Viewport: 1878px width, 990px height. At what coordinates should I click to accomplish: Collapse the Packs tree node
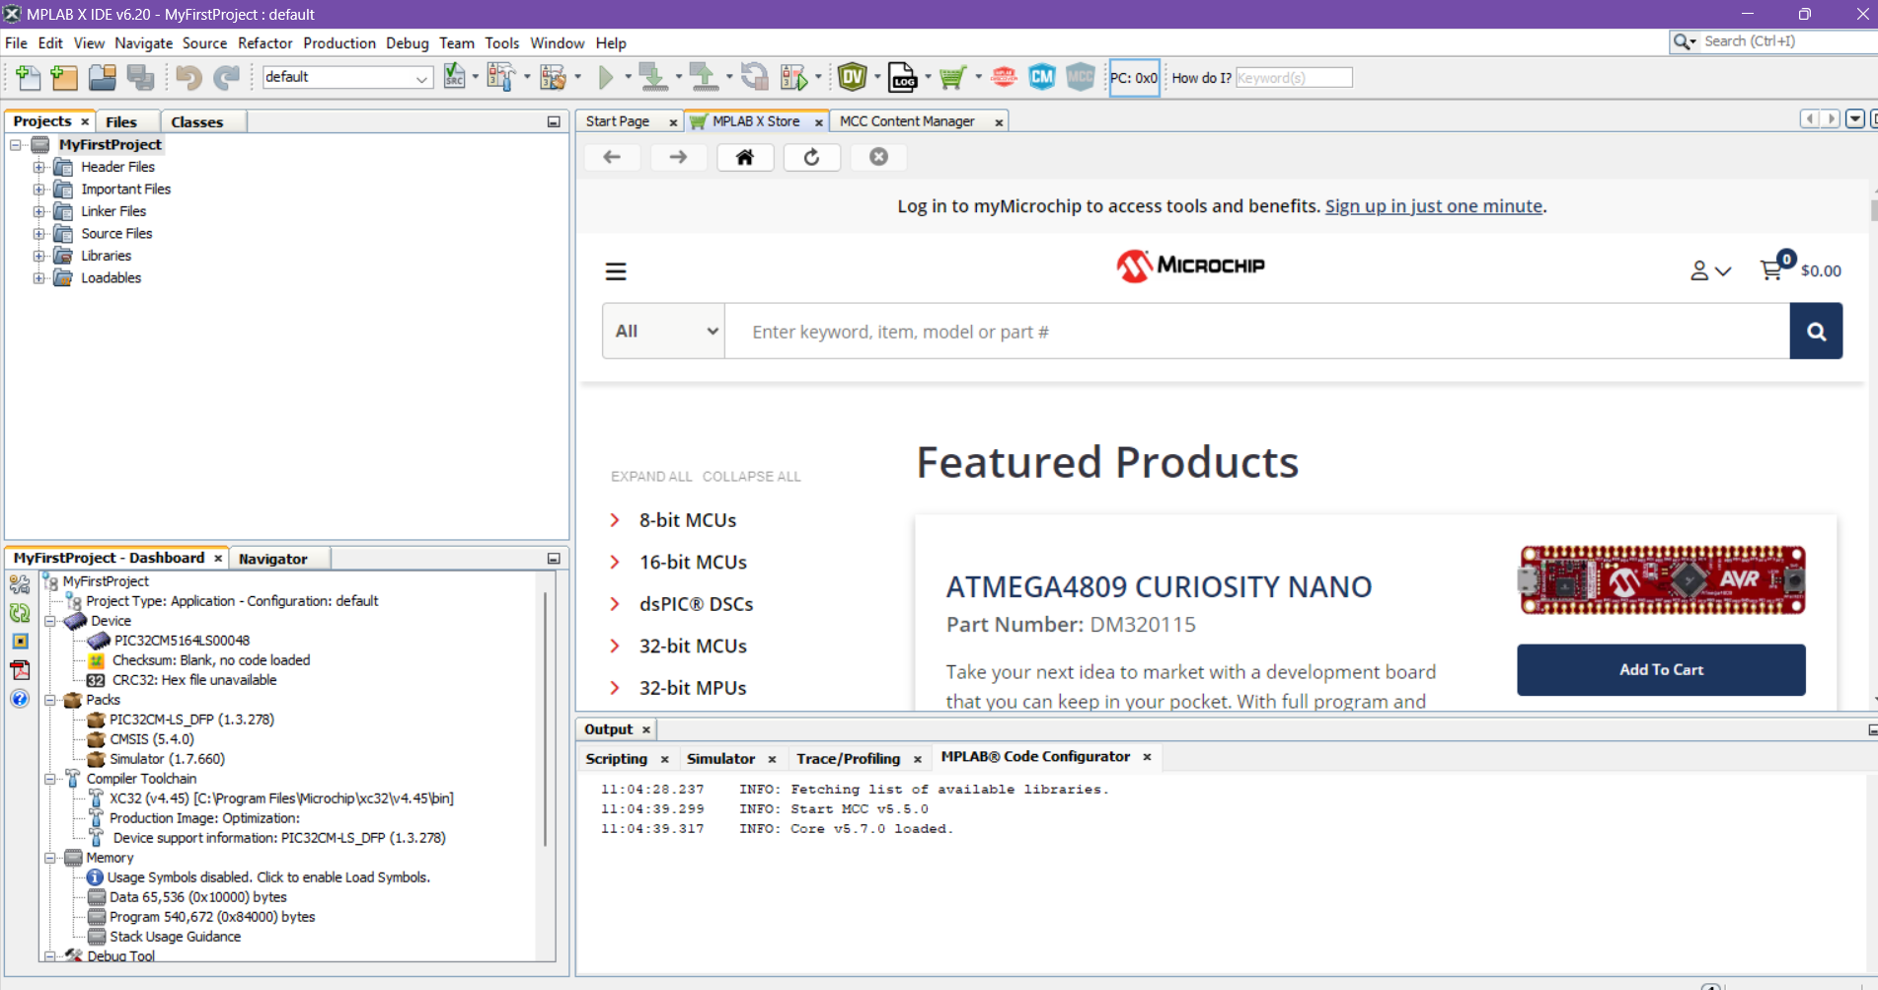(50, 700)
